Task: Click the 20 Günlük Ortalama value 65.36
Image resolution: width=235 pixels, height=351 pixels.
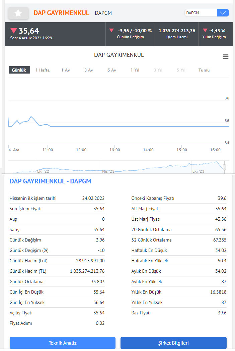Action: pos(221,229)
